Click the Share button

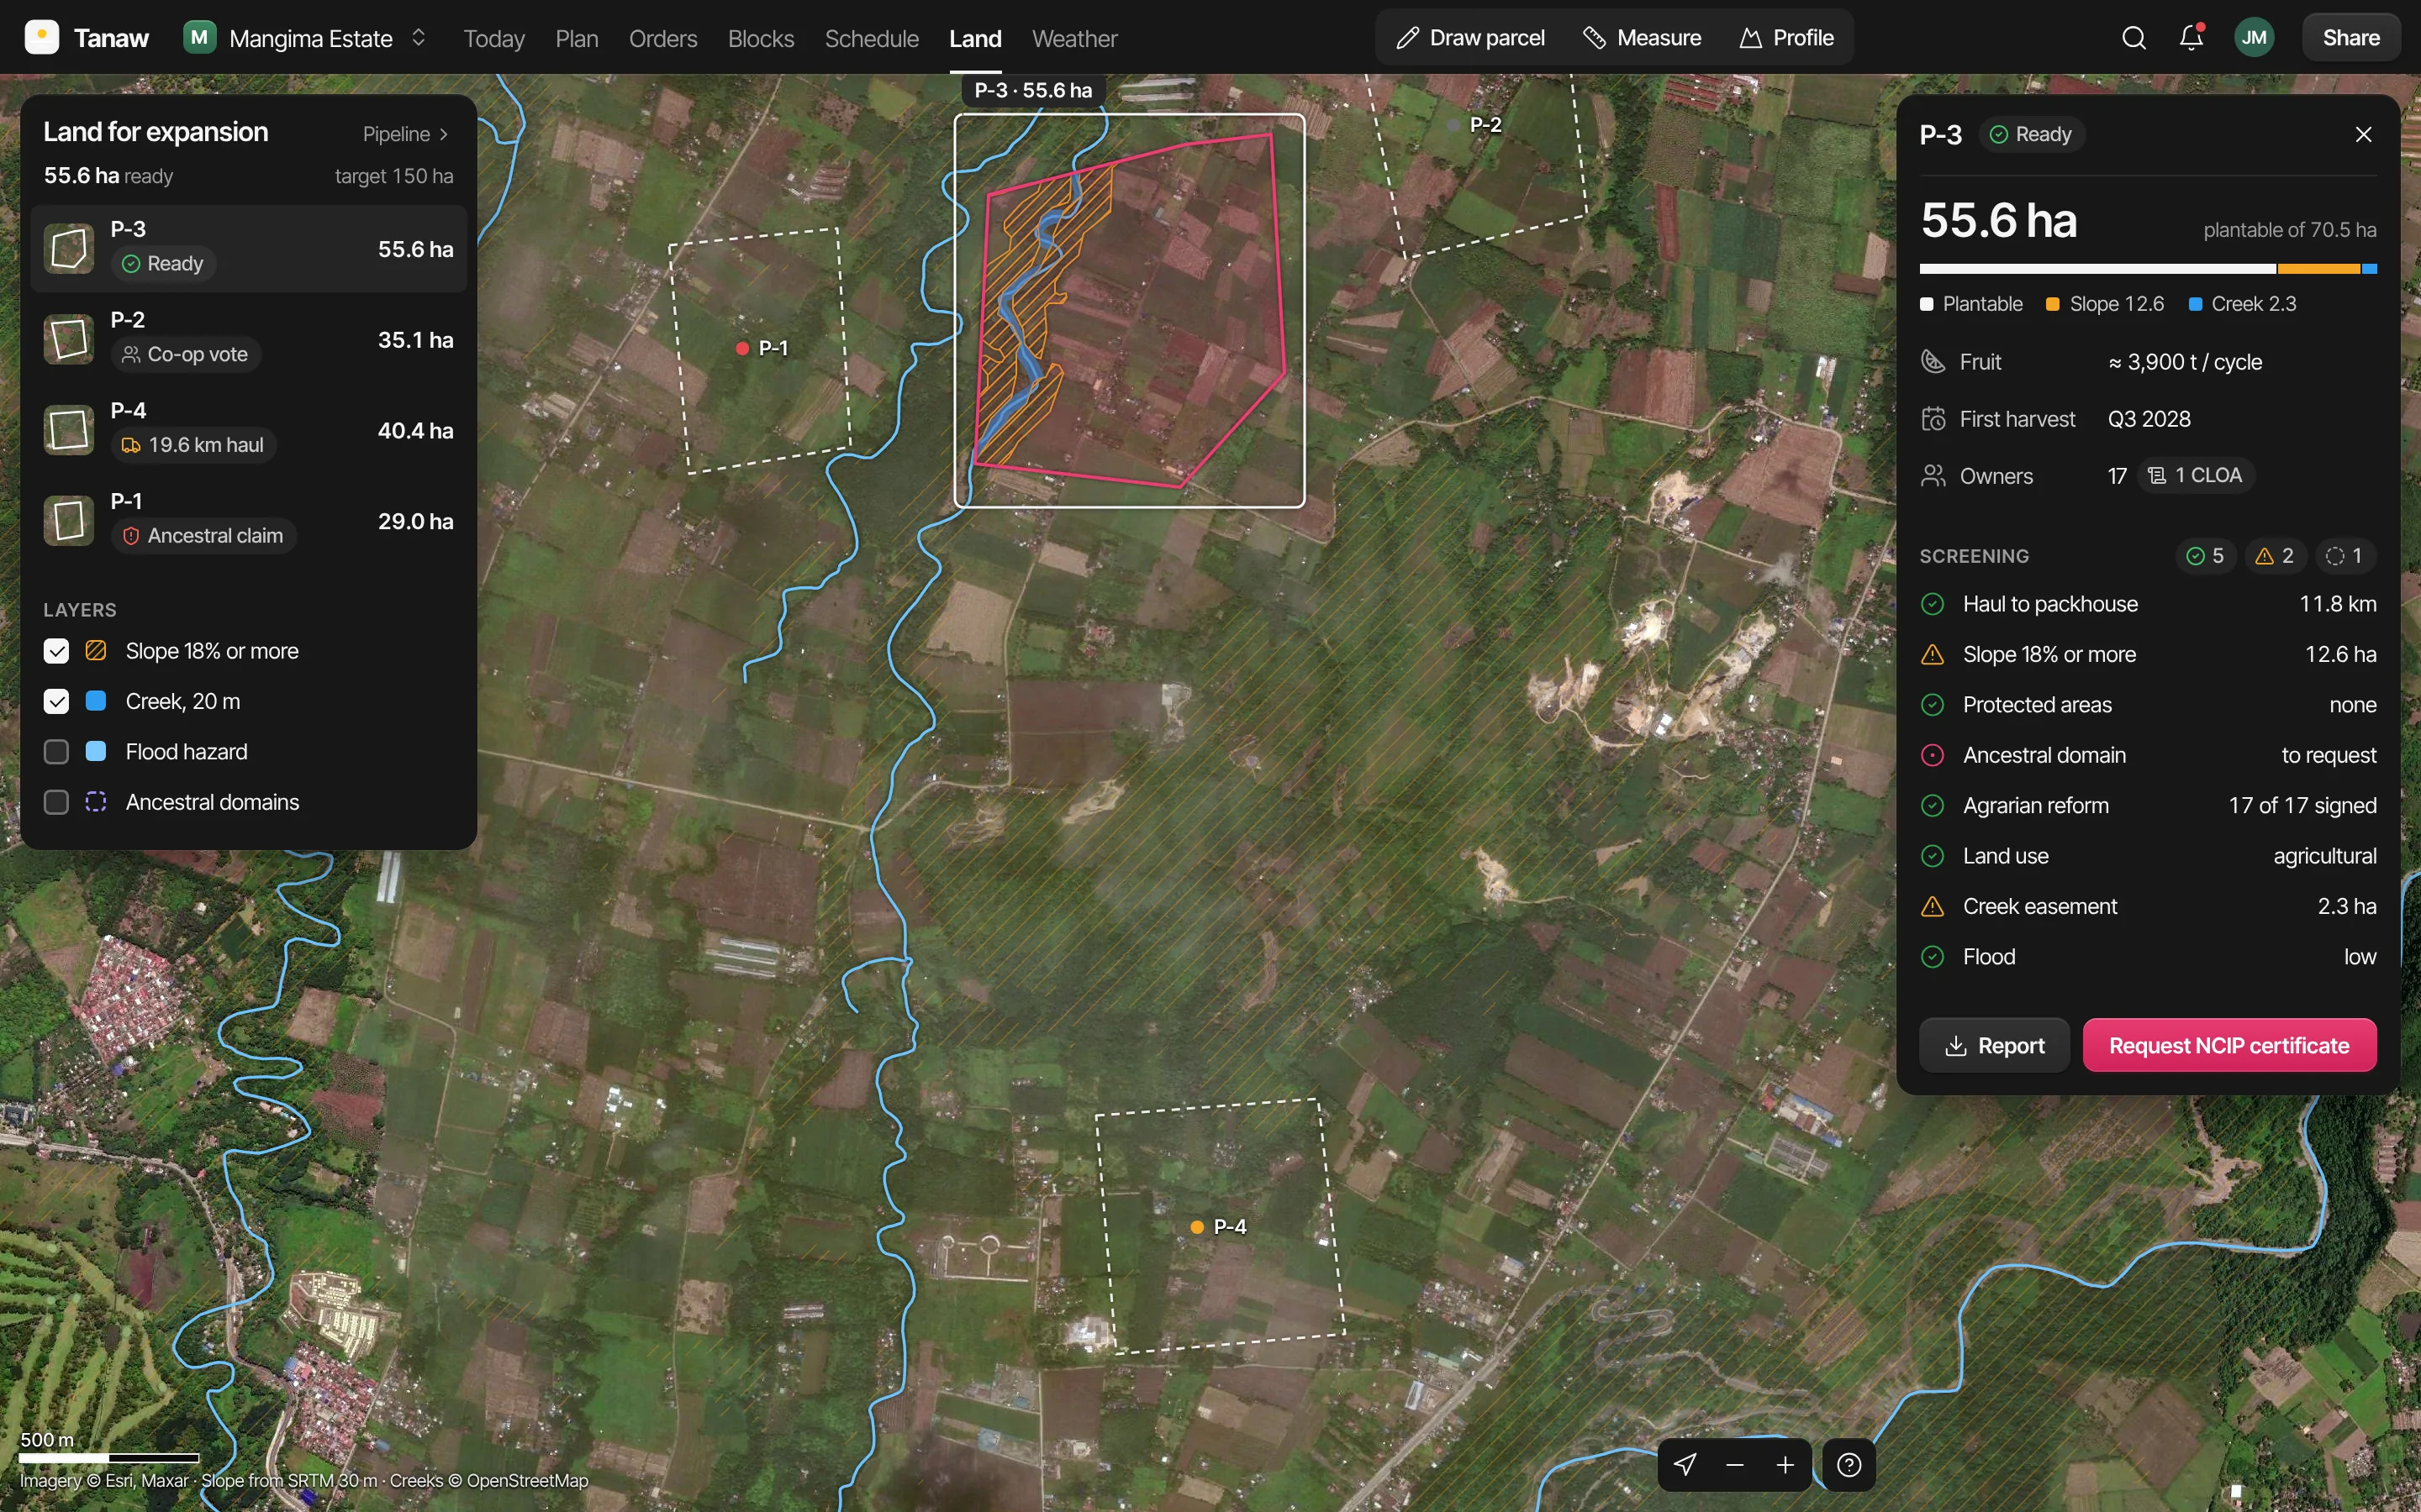(x=2351, y=38)
